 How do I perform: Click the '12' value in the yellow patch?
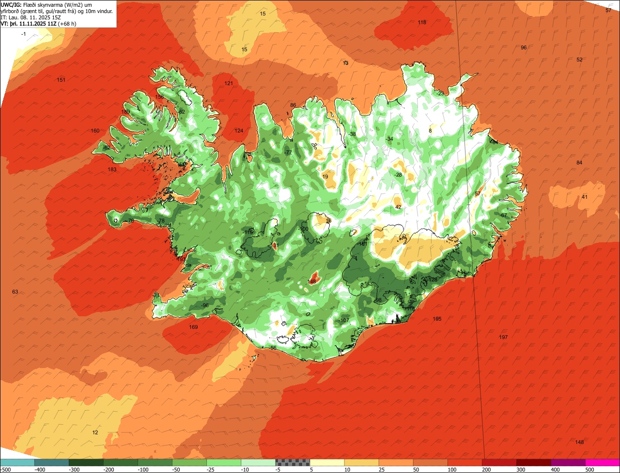[95, 432]
